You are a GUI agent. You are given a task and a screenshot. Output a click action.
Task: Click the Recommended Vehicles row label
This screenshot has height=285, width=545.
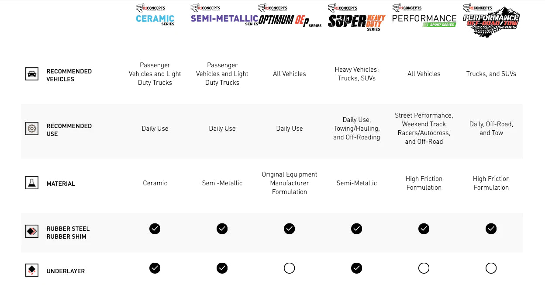pos(69,75)
